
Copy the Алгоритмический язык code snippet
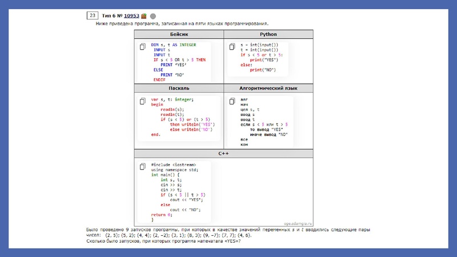(x=232, y=101)
